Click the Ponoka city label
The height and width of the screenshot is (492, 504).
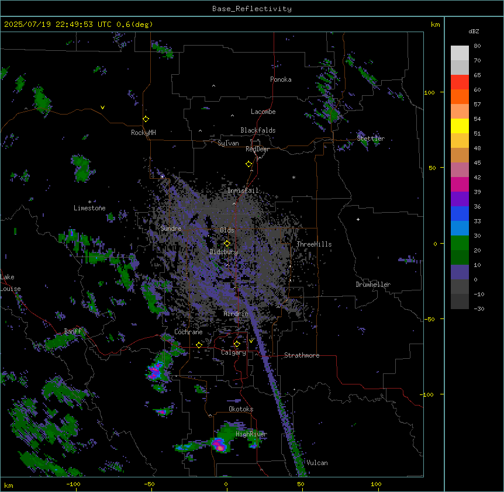click(281, 79)
